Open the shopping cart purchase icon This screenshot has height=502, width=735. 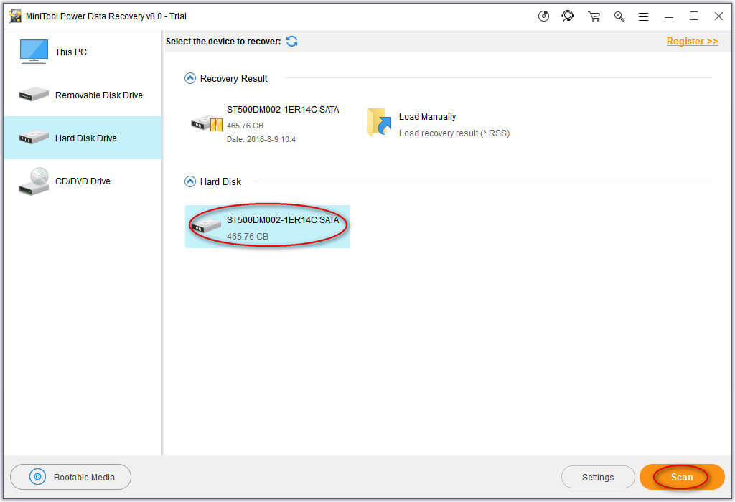coord(594,16)
